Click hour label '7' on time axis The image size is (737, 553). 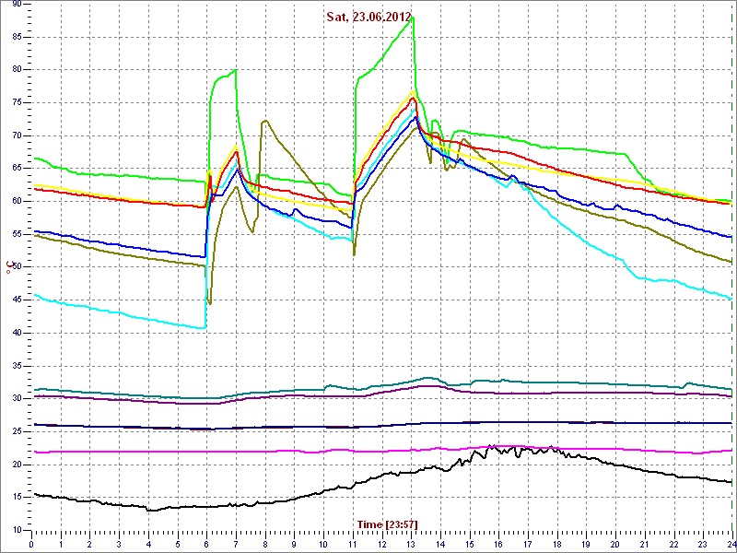(236, 542)
